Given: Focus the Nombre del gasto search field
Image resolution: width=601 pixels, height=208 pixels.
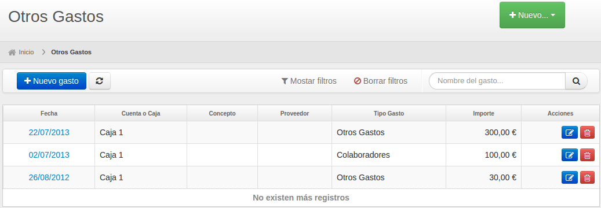Looking at the screenshot, I should click(x=497, y=81).
